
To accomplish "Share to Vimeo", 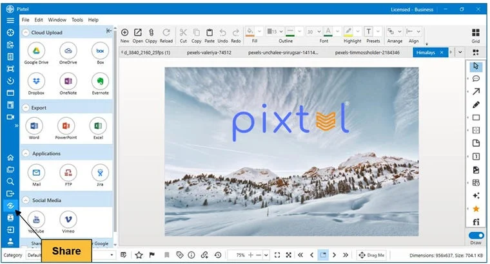I will [68, 220].
